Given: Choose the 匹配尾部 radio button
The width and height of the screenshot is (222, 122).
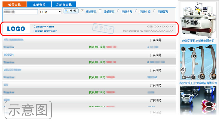Looking at the screenshot, I should (x=154, y=11).
